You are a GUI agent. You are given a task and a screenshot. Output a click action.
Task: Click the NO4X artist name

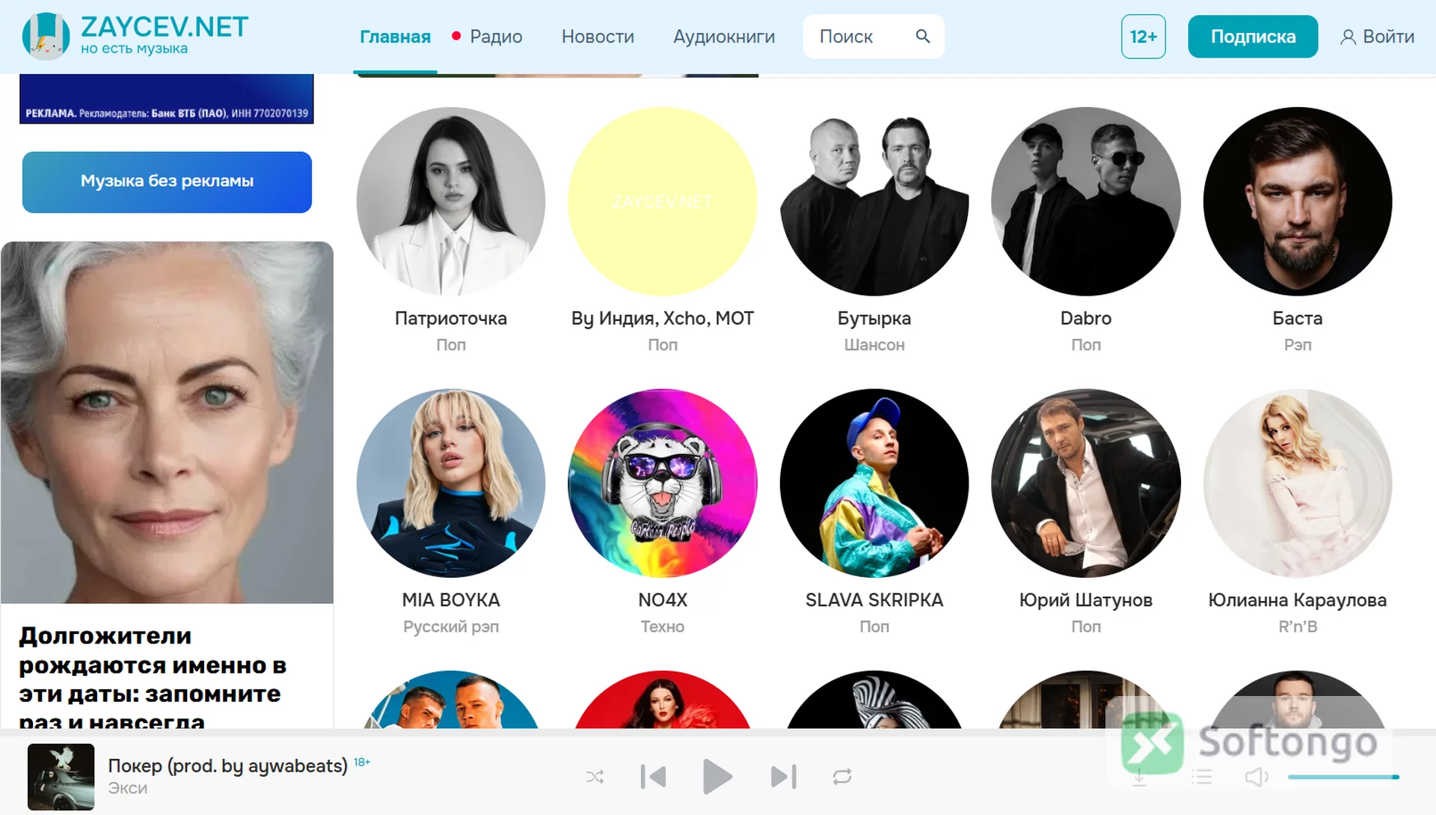click(663, 600)
